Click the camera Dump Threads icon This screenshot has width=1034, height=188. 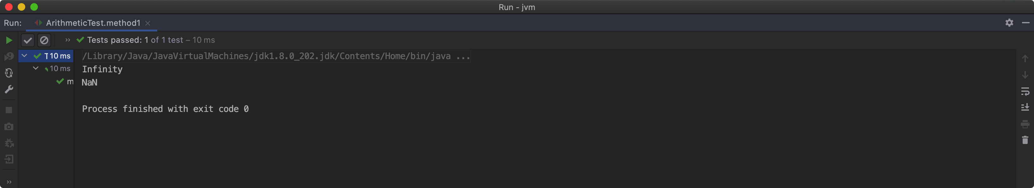click(9, 126)
